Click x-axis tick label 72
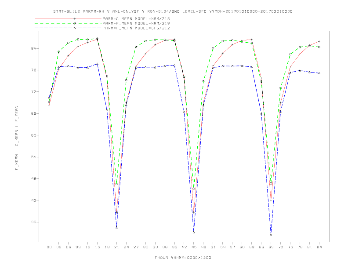Screen dimensions: 348x269 (x=281, y=247)
